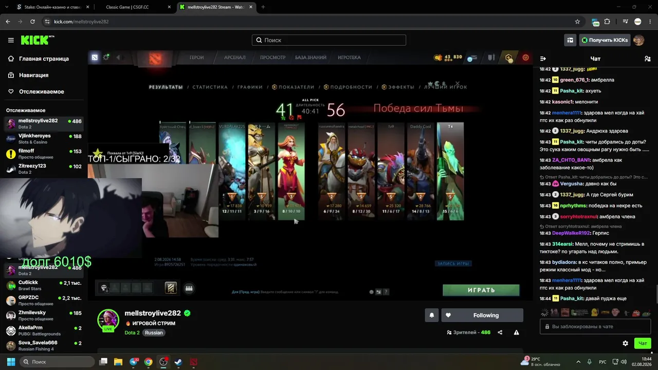Open Google Chrome from the taskbar
Viewport: 658px width, 370px height.
148,362
